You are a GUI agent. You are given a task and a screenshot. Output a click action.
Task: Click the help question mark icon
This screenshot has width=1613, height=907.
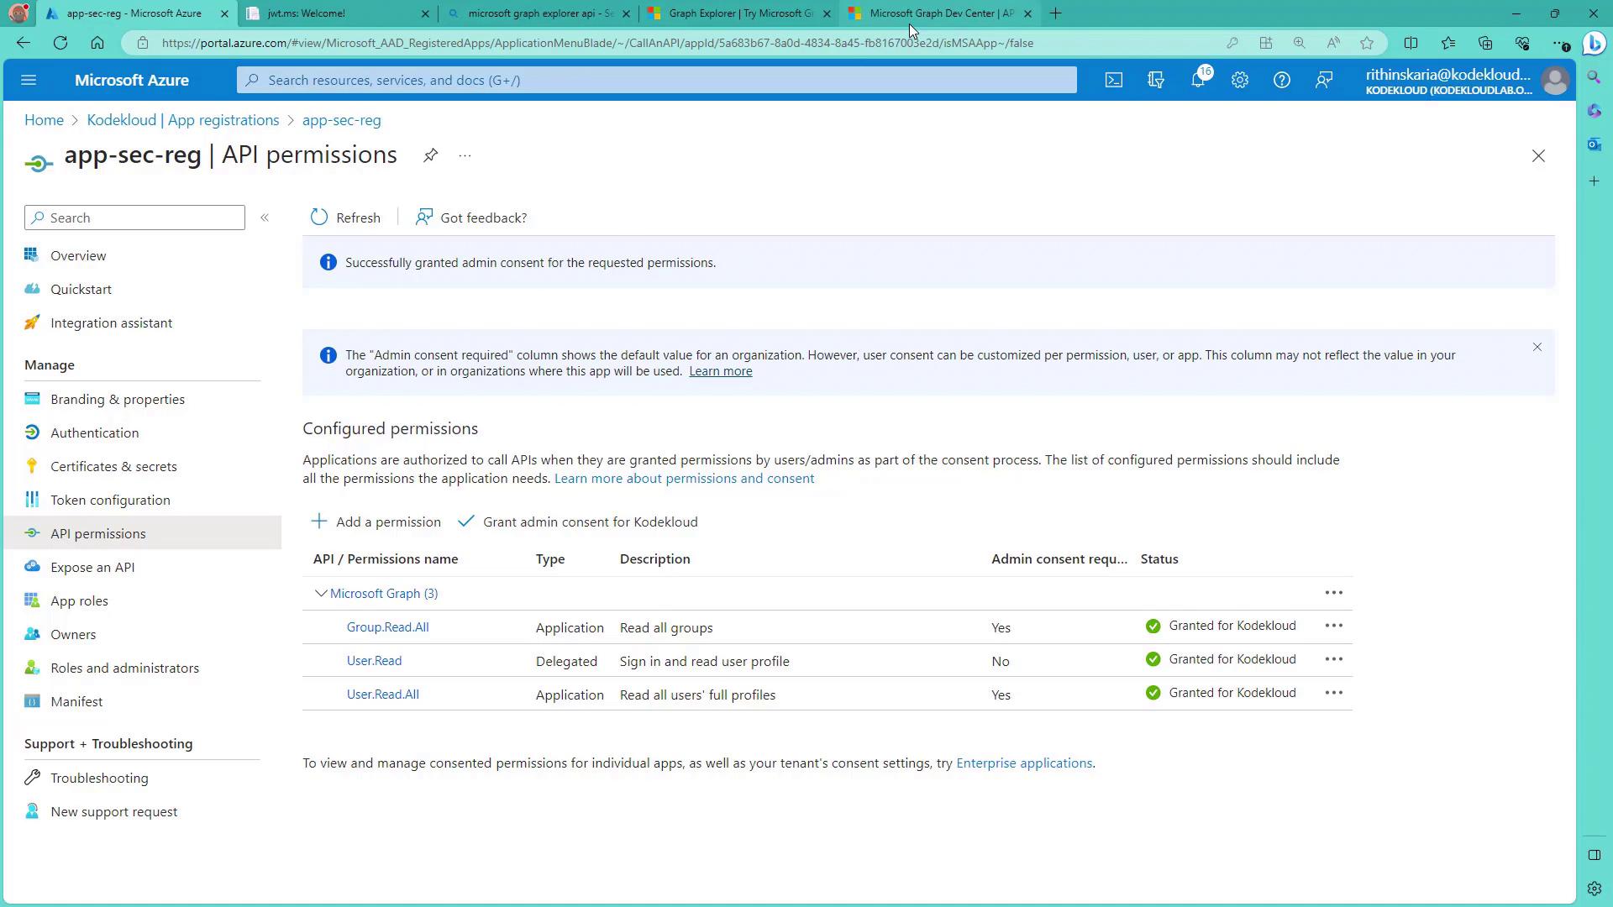pos(1281,80)
